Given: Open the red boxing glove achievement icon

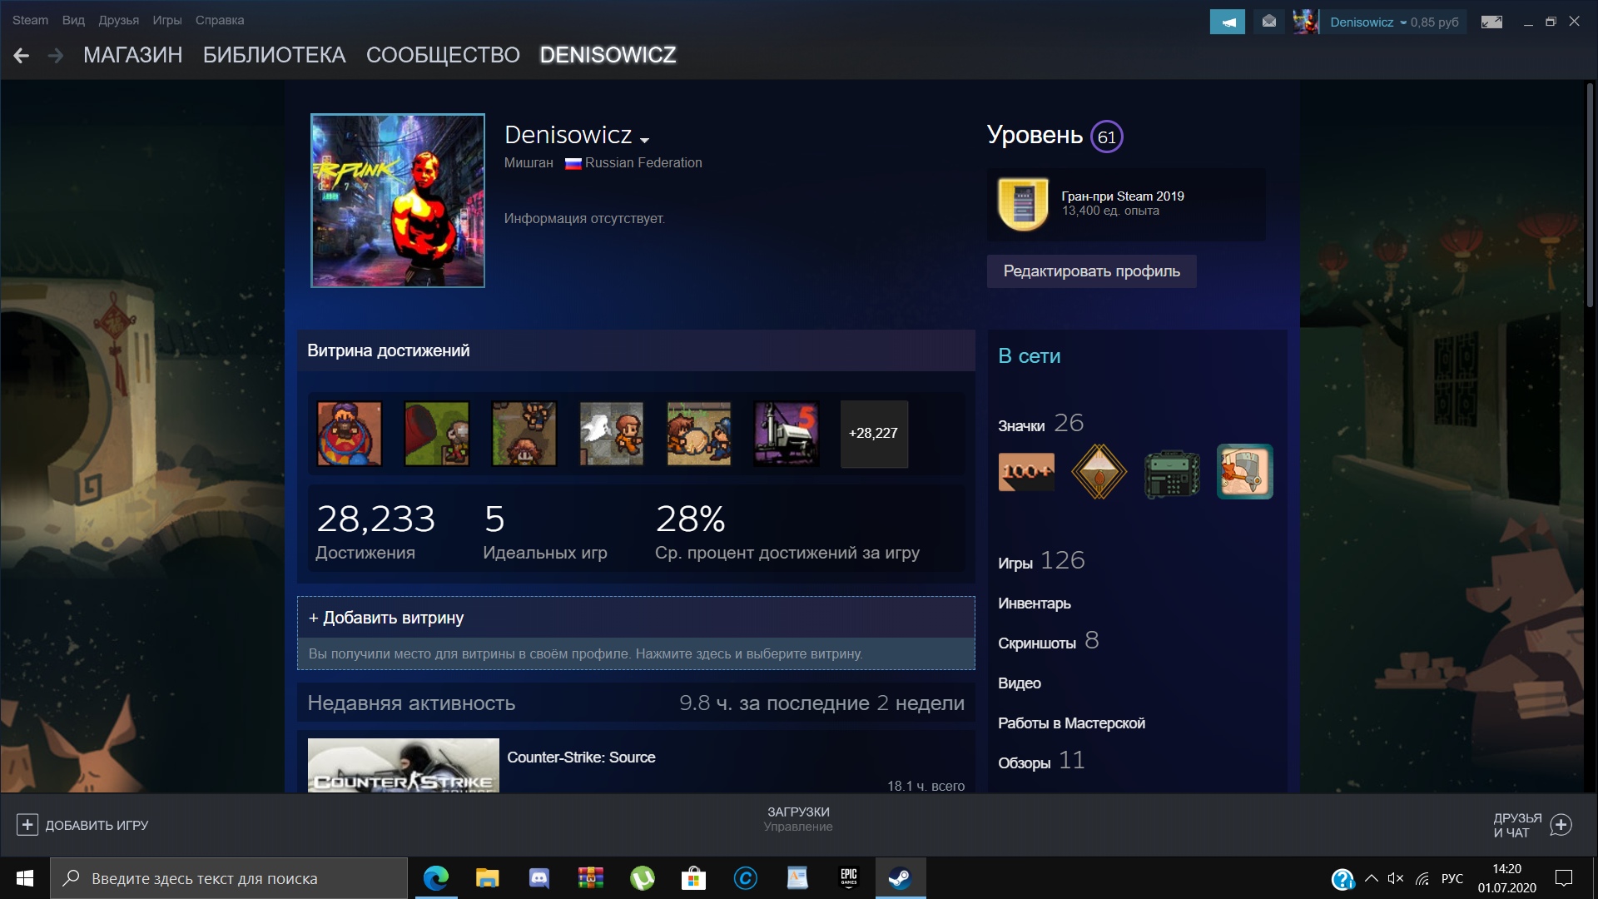Looking at the screenshot, I should click(437, 434).
